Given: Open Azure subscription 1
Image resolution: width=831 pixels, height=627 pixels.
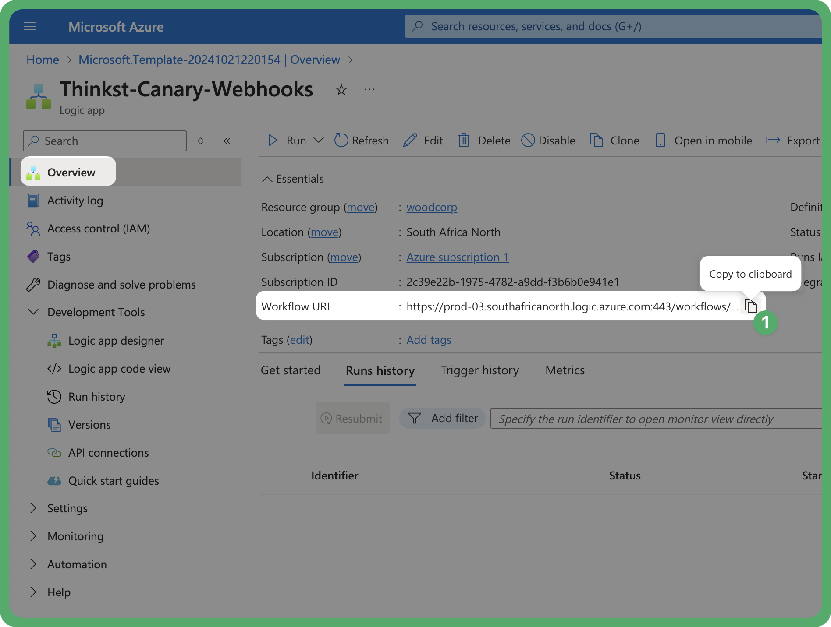Looking at the screenshot, I should pyautogui.click(x=458, y=257).
